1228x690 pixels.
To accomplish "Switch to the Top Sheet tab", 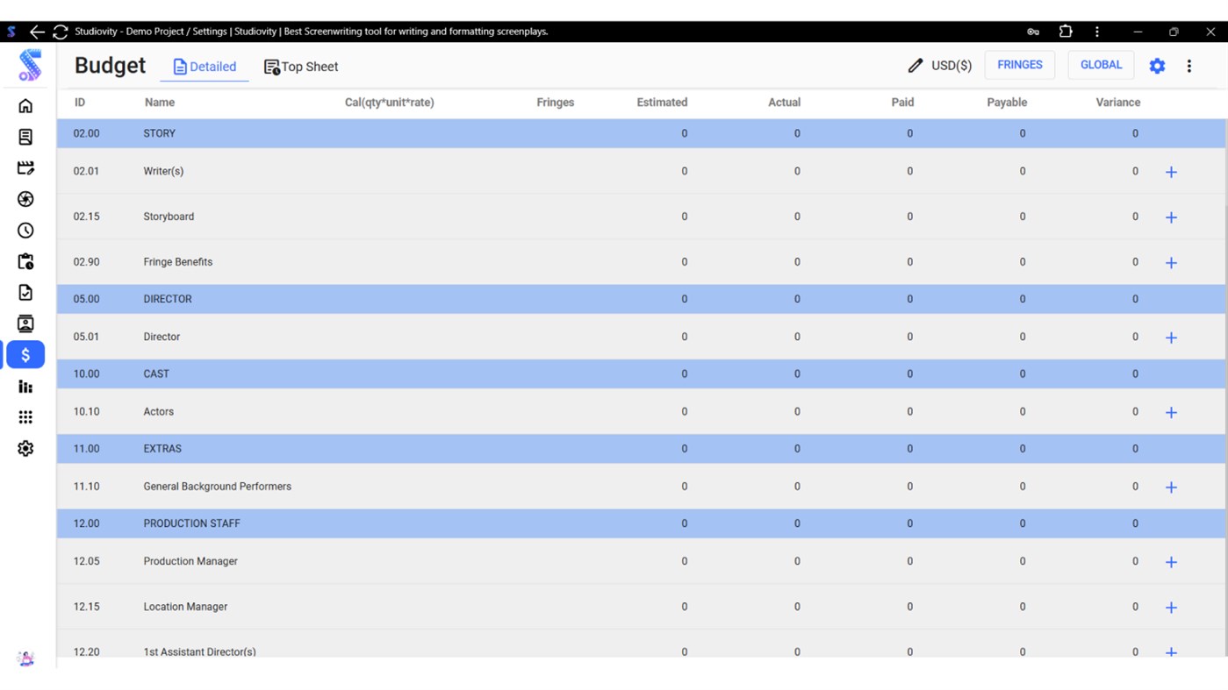I will tap(301, 66).
